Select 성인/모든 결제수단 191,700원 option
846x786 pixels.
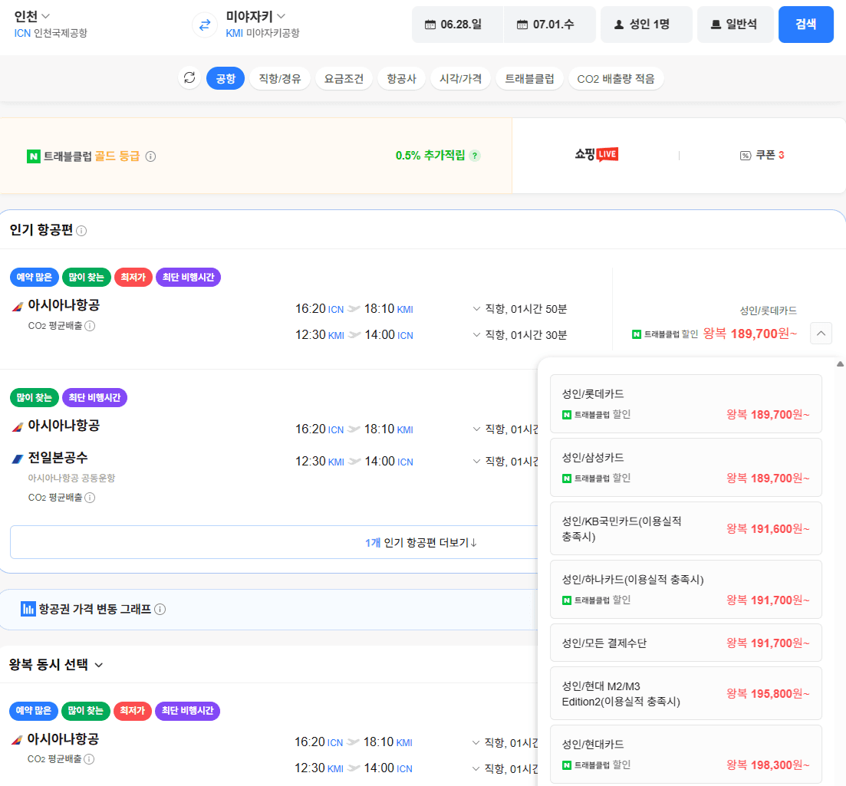[x=686, y=643]
